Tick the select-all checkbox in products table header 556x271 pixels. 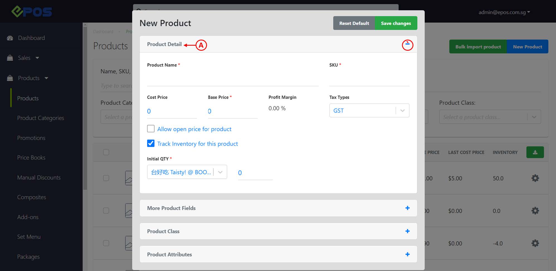coord(106,152)
